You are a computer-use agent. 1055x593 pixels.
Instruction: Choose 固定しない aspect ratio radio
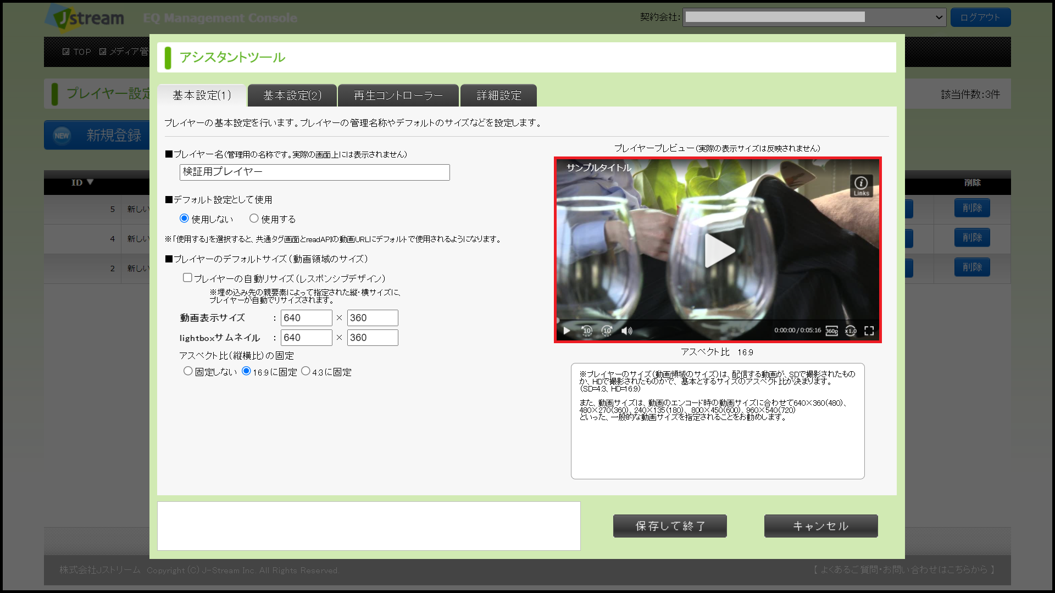188,371
